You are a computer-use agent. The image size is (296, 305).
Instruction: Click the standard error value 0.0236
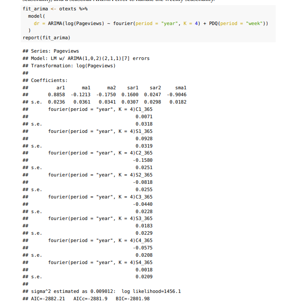[57, 102]
